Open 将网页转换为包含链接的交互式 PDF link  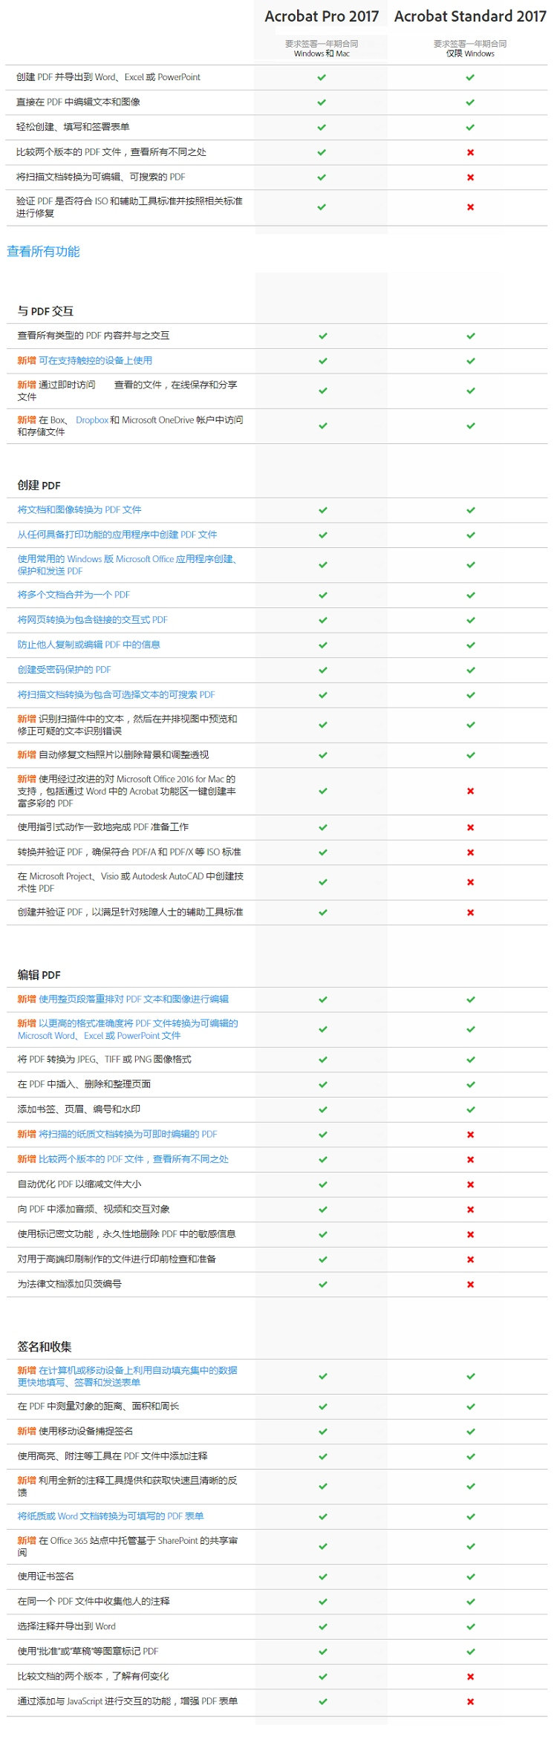(x=92, y=620)
